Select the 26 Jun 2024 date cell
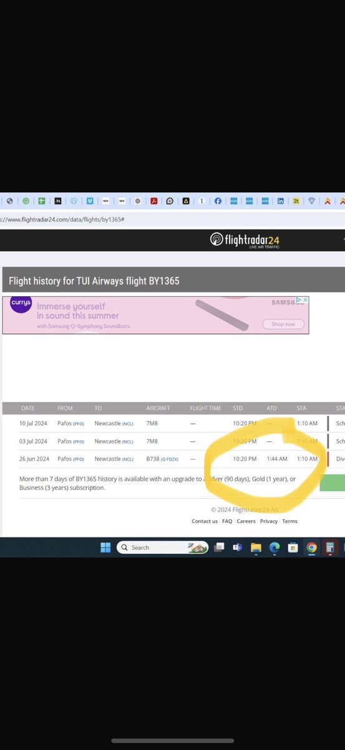 click(x=34, y=459)
